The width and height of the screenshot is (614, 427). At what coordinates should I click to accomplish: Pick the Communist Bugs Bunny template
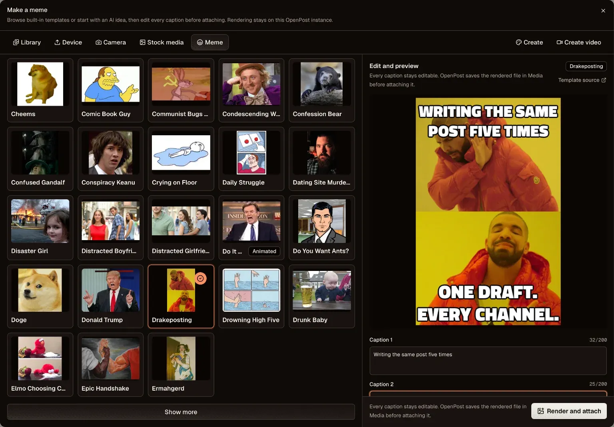(x=181, y=90)
